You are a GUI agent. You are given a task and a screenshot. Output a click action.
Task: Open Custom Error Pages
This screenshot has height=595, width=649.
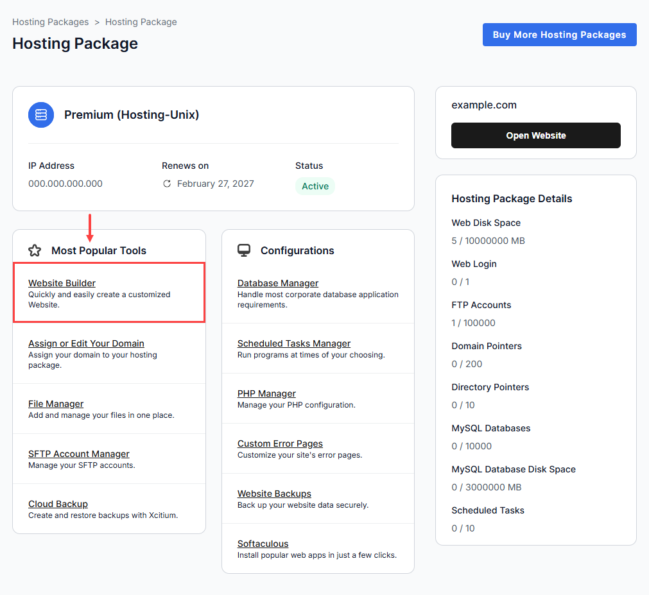[280, 444]
